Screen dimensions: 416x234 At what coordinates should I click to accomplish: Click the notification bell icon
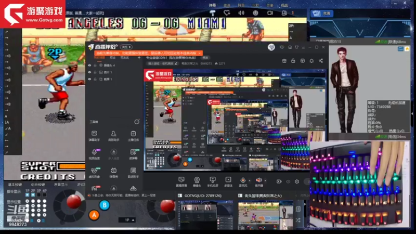(311, 61)
